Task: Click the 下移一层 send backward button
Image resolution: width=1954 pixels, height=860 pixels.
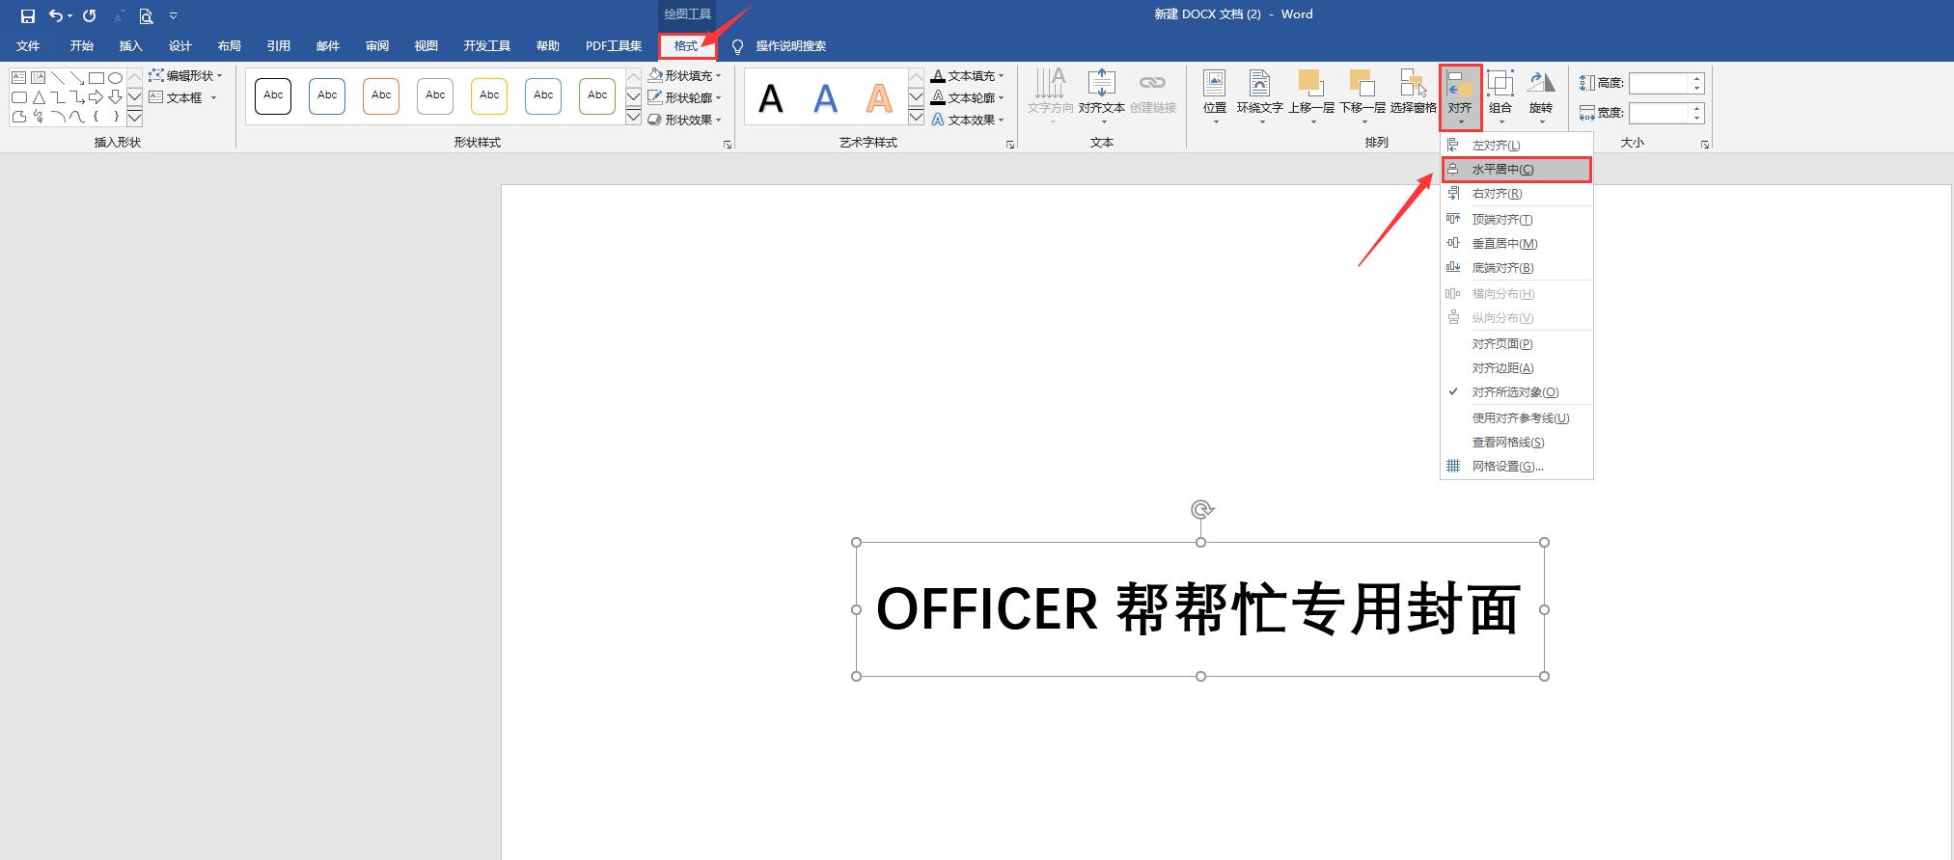Action: point(1362,94)
